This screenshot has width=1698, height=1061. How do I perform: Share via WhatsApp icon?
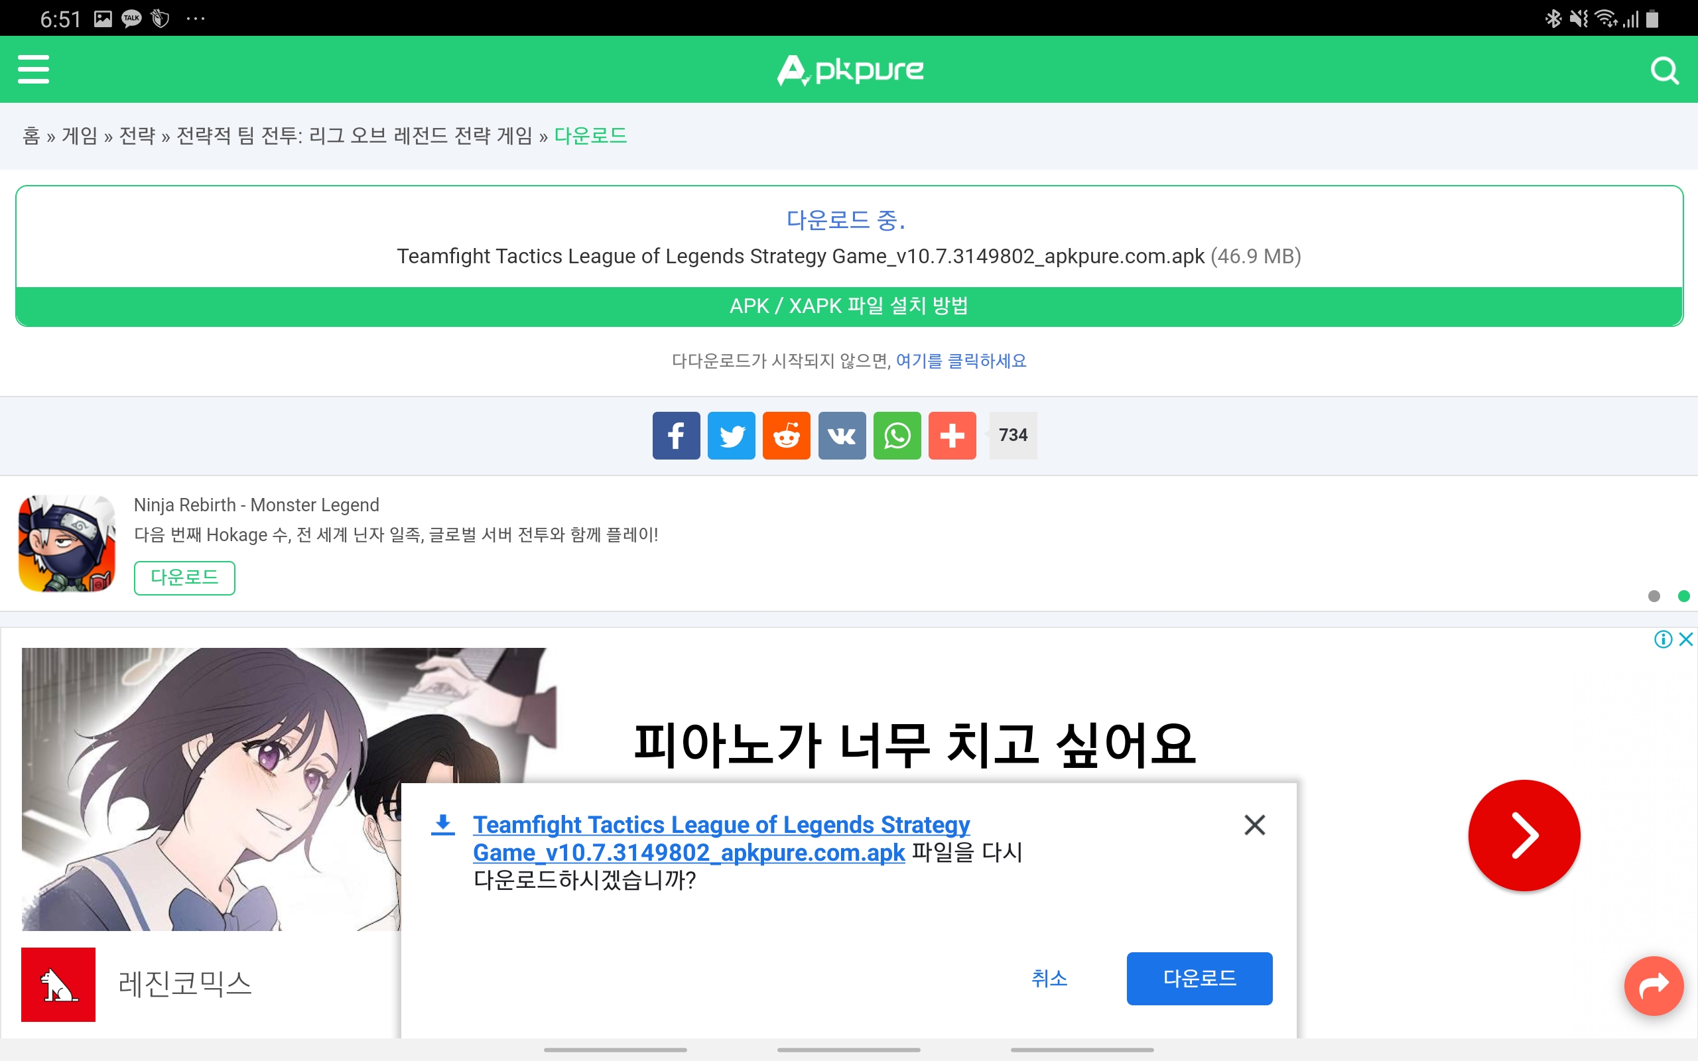tap(897, 435)
